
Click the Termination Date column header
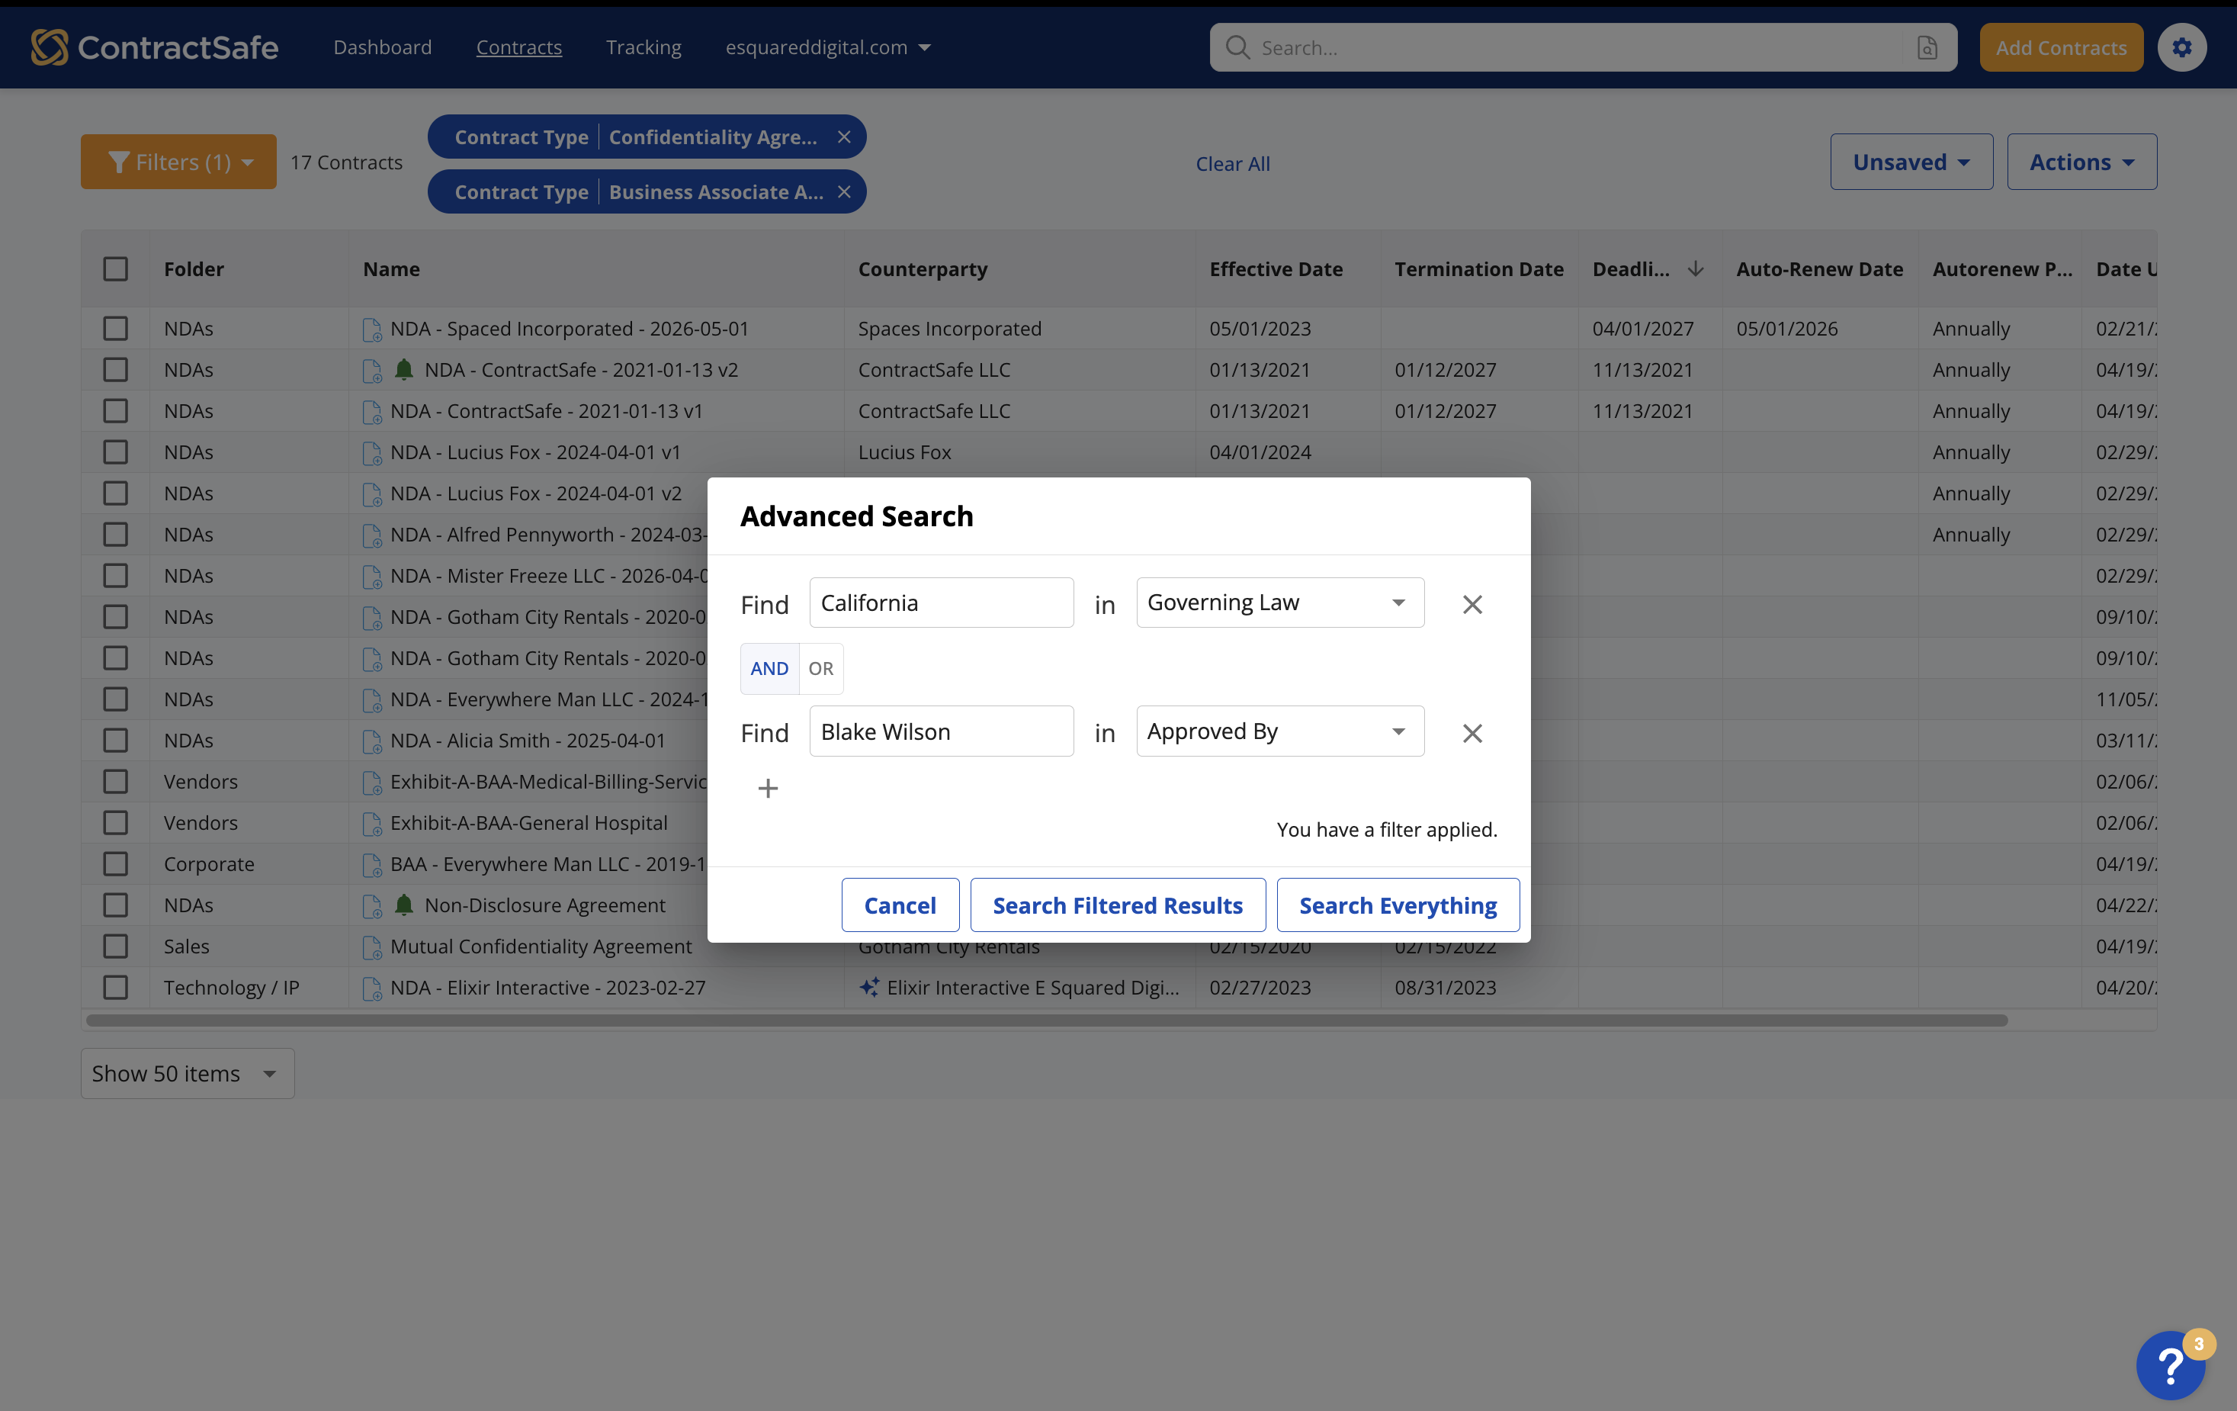tap(1478, 268)
